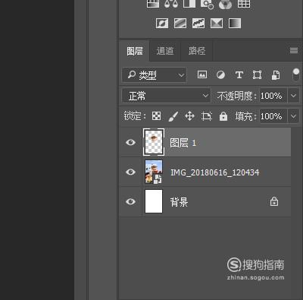The image size is (303, 300).
Task: Open the opacity slider dropdown arrow
Action: point(293,96)
